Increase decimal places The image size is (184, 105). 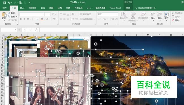(113, 19)
